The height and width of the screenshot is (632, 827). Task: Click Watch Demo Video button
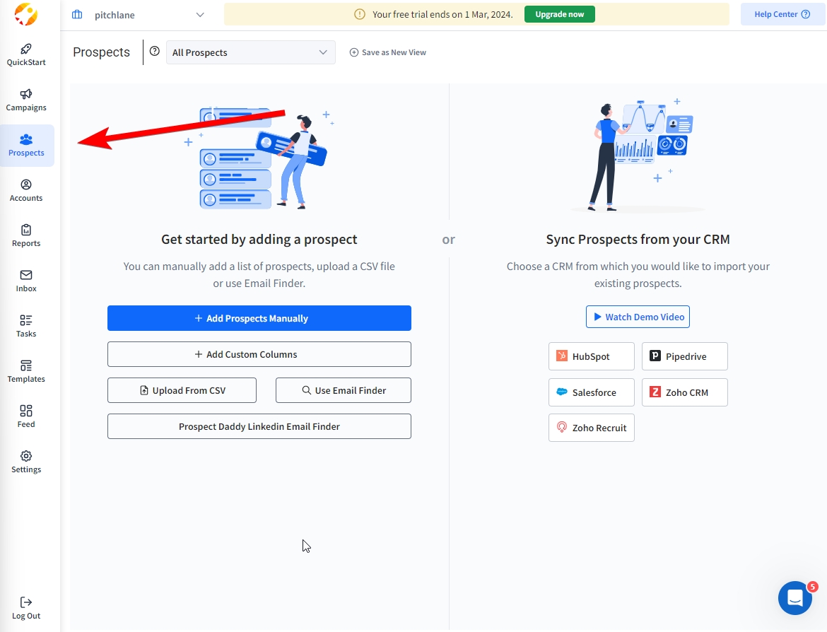pyautogui.click(x=637, y=317)
